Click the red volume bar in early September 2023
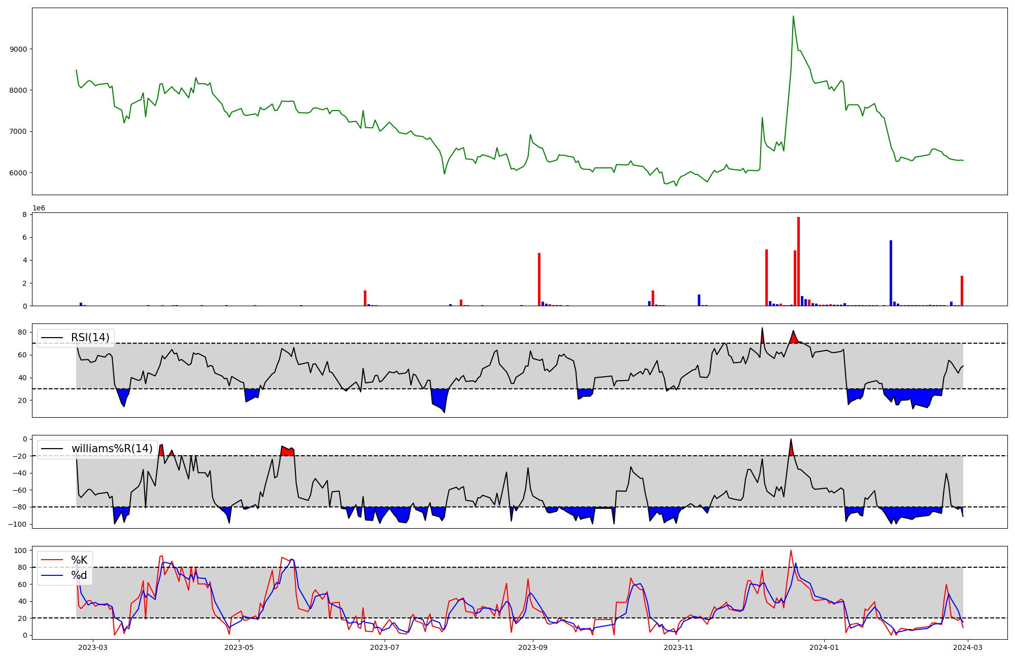Image resolution: width=1015 pixels, height=659 pixels. point(539,279)
